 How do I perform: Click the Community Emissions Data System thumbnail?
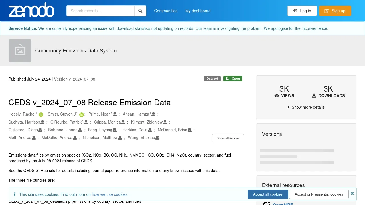pyautogui.click(x=20, y=51)
